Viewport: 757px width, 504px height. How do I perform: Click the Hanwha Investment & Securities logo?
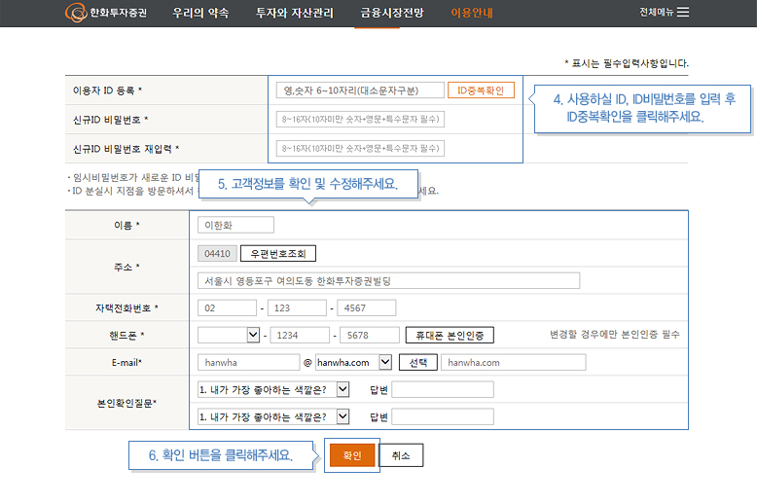107,13
